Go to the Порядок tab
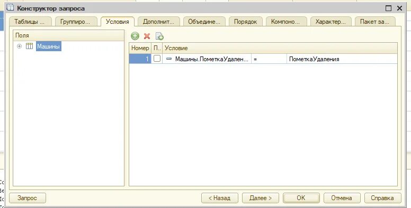The width and height of the screenshot is (411, 208). [246, 22]
